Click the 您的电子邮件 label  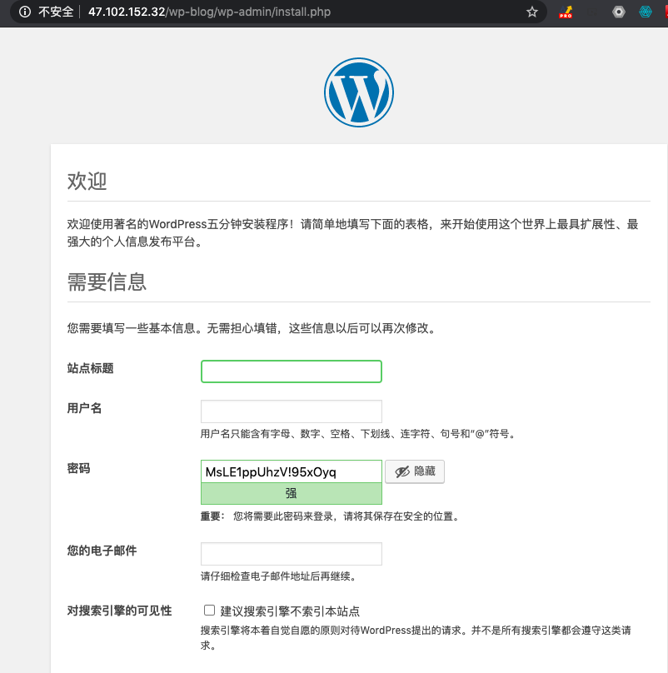click(x=102, y=551)
